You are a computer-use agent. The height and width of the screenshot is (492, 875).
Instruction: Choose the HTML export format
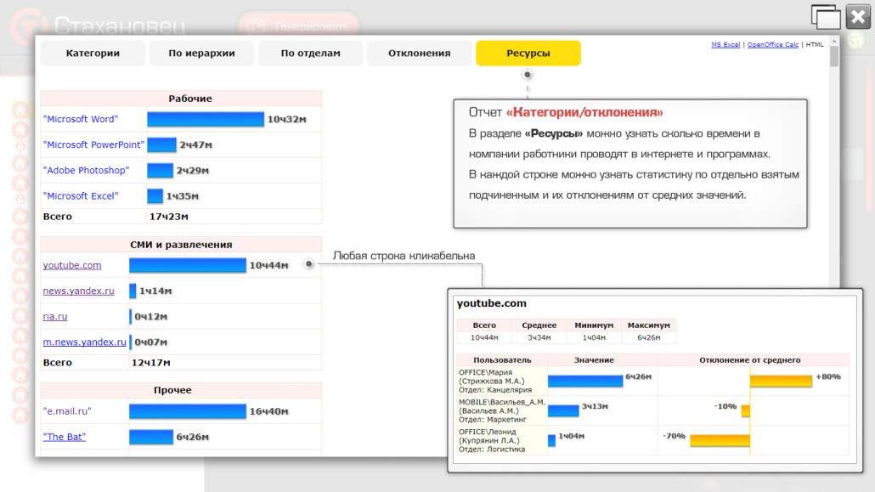pyautogui.click(x=815, y=45)
